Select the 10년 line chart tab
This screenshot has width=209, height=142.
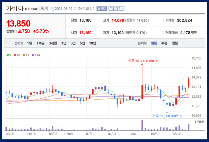coord(93,43)
